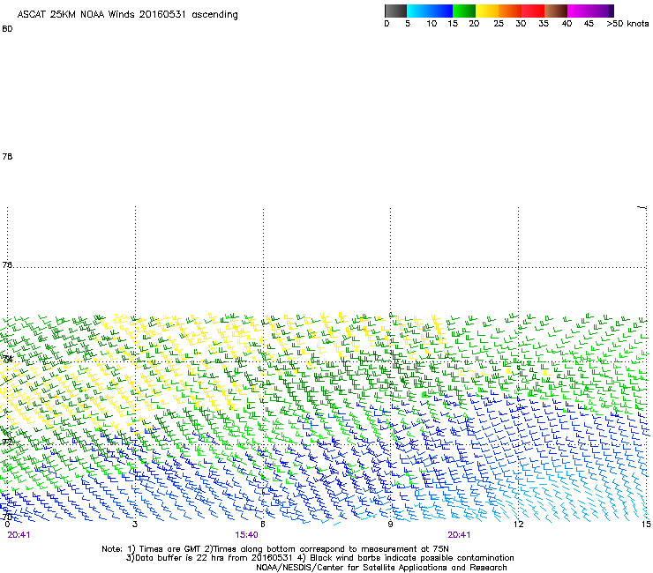Image resolution: width=653 pixels, height=573 pixels.
Task: Click the longitude 9 axis label
Action: tap(390, 525)
